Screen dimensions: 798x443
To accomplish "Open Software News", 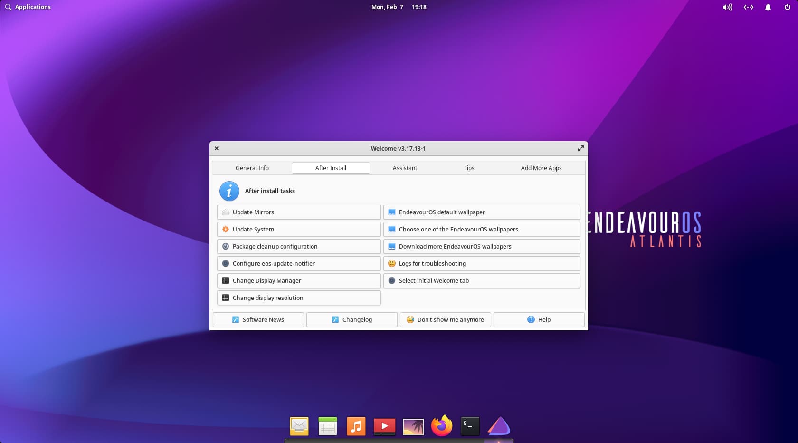I will 258,320.
